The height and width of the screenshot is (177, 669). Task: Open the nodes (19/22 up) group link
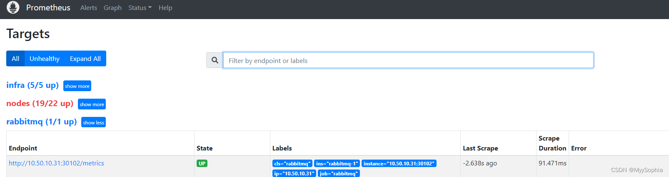pos(40,103)
